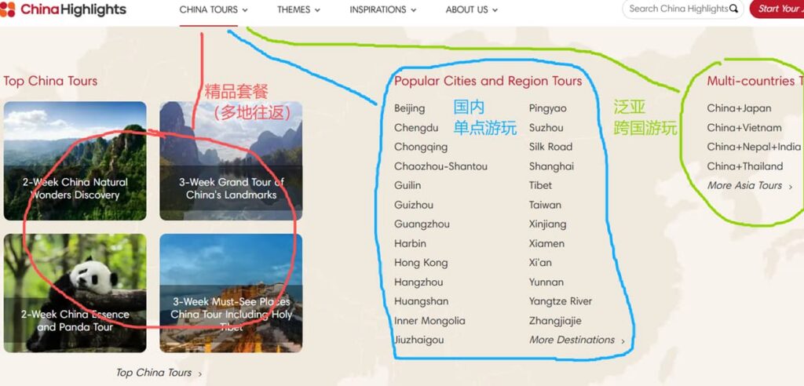Viewport: 804px width, 386px height.
Task: Click arrow next to the bottom Top China Tours link
Action: pos(200,374)
